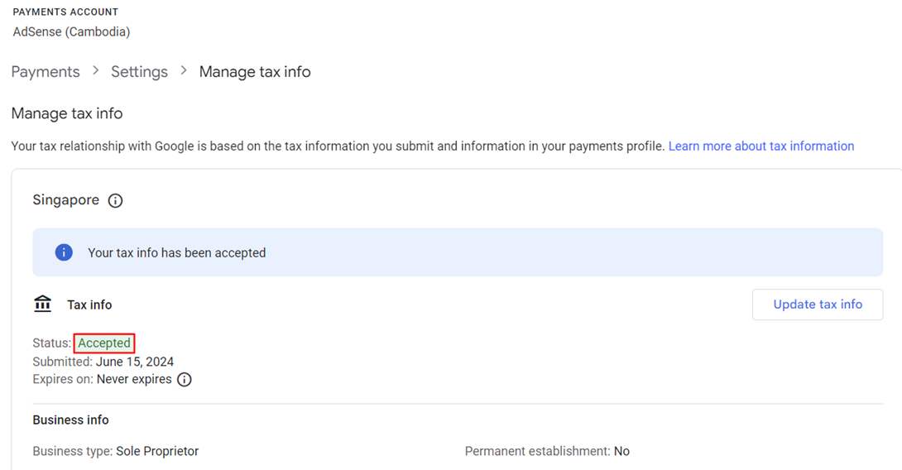Open Learn more about tax information link
This screenshot has height=470, width=902.
click(x=760, y=146)
